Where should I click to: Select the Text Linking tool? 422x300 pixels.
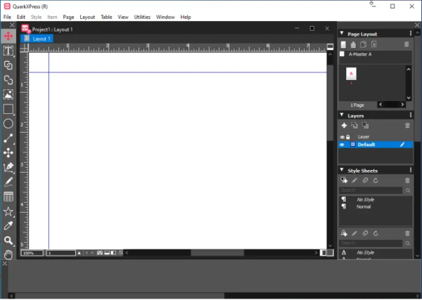pyautogui.click(x=8, y=65)
